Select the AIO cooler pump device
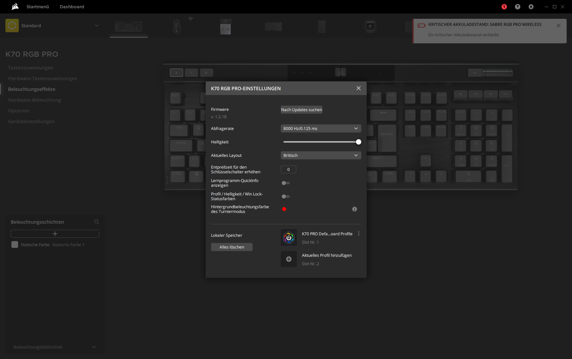This screenshot has width=572, height=359. (370, 27)
